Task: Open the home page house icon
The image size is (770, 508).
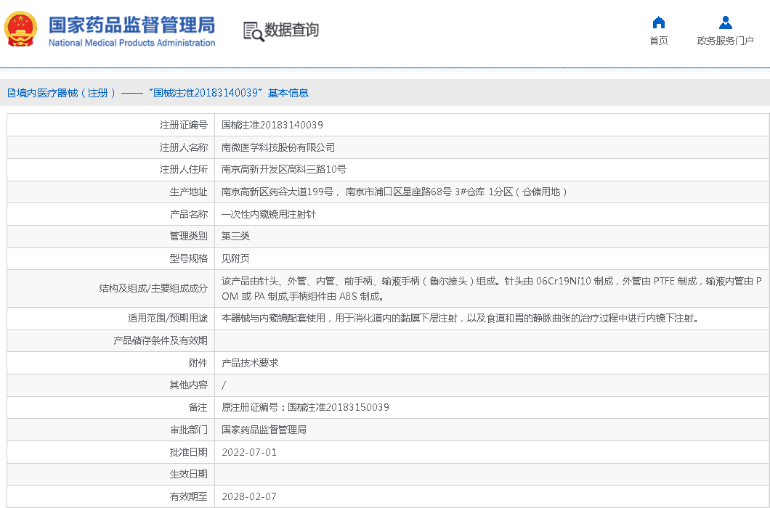Action: tap(659, 22)
